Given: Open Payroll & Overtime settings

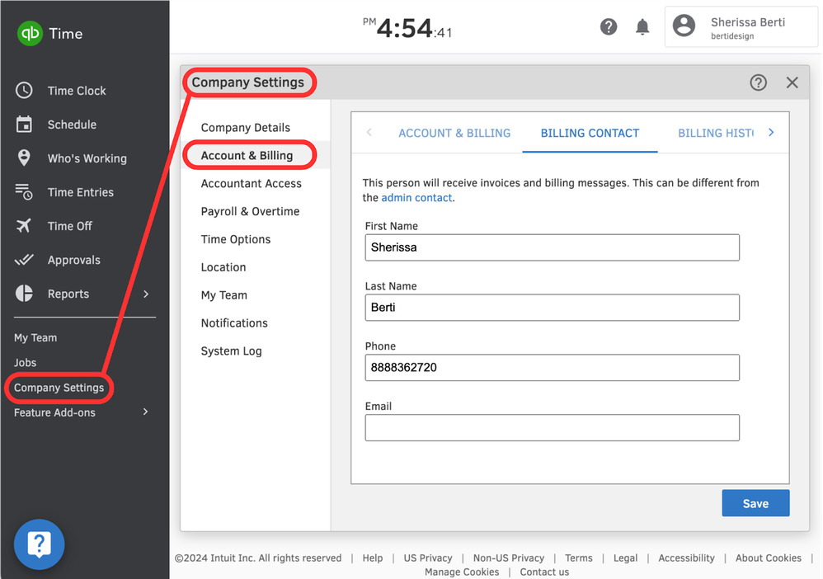Looking at the screenshot, I should click(250, 211).
